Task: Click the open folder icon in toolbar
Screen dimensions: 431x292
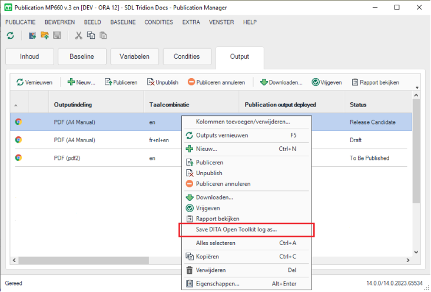Action: [45, 35]
